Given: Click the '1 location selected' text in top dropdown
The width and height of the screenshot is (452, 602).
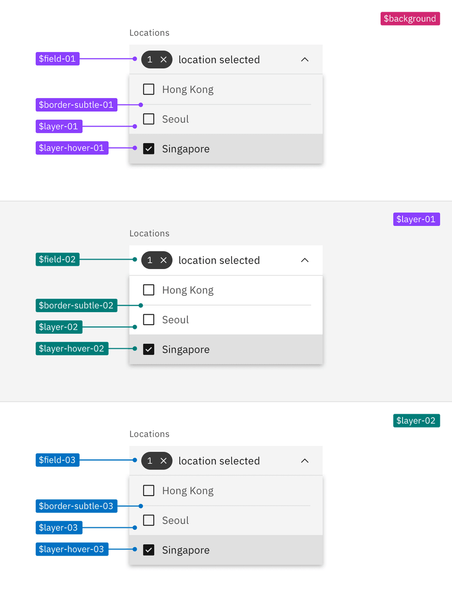Looking at the screenshot, I should click(x=219, y=60).
